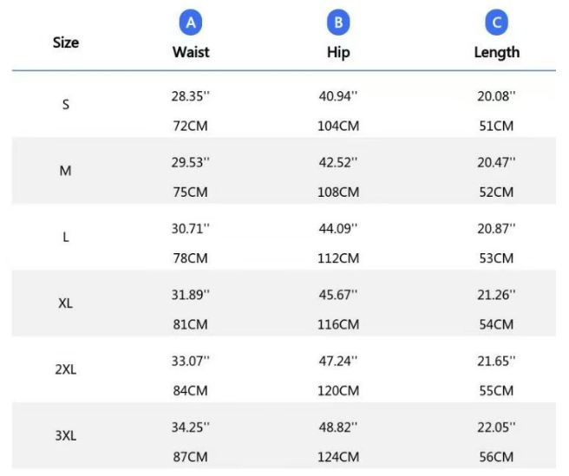The image size is (569, 476).
Task: Select the 108CM hip value
Action: 338,192
